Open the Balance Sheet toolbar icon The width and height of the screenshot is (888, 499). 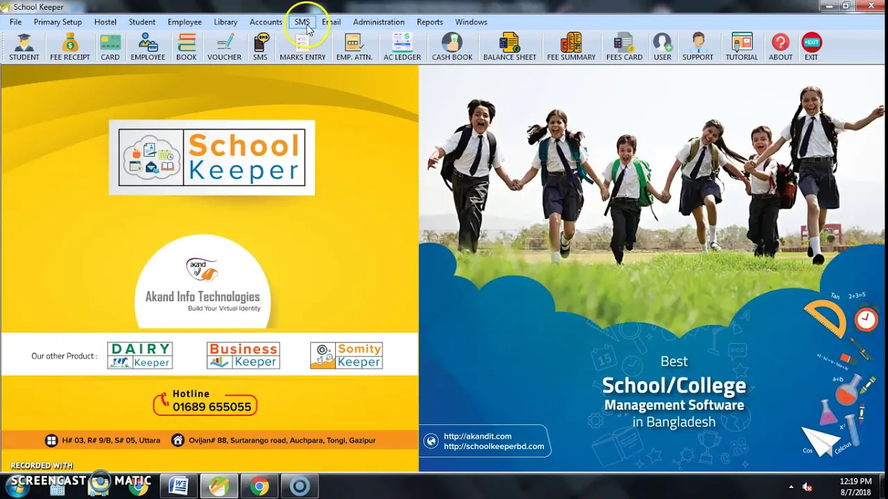(510, 47)
